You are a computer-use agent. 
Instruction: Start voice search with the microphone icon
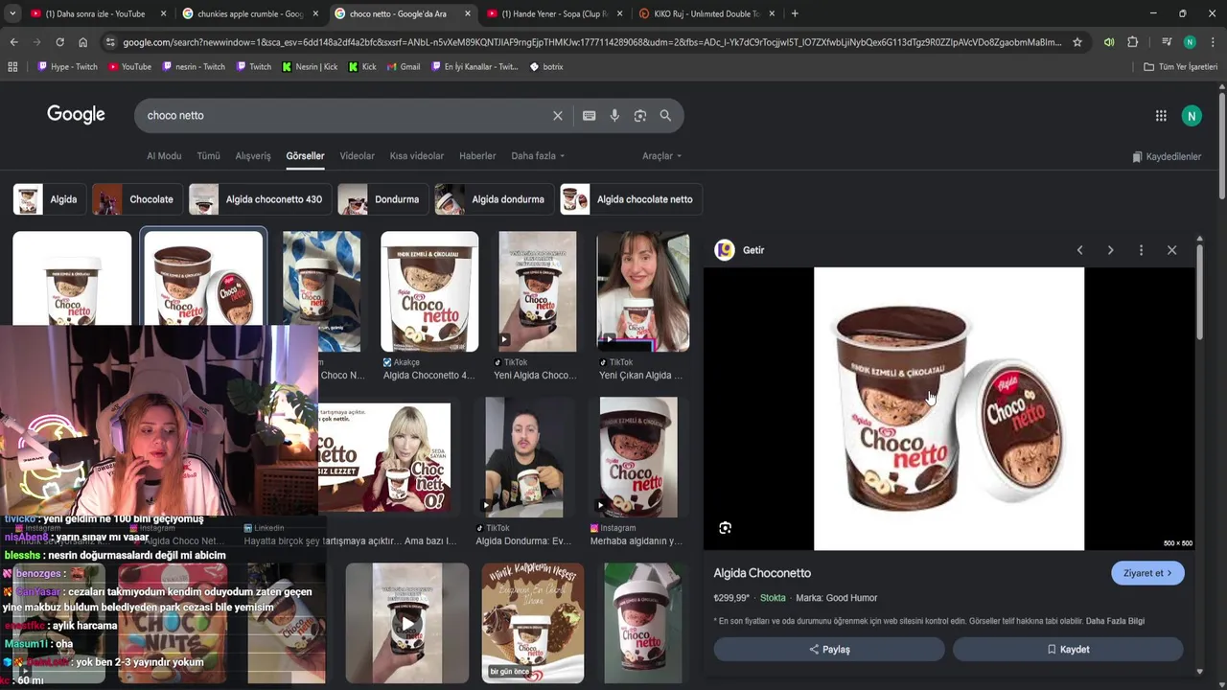click(x=614, y=115)
